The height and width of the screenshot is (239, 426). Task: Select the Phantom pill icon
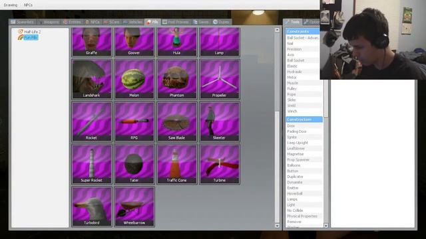pos(177,79)
